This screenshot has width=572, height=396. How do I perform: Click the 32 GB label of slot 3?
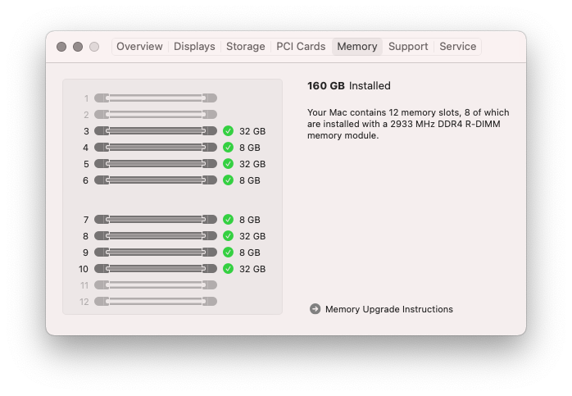pyautogui.click(x=252, y=131)
